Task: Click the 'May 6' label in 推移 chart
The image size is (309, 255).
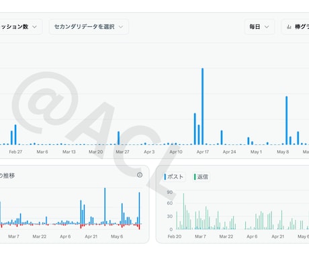Action: tap(117, 236)
